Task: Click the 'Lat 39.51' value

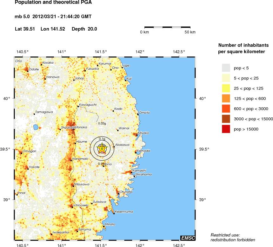Action: pyautogui.click(x=25, y=29)
